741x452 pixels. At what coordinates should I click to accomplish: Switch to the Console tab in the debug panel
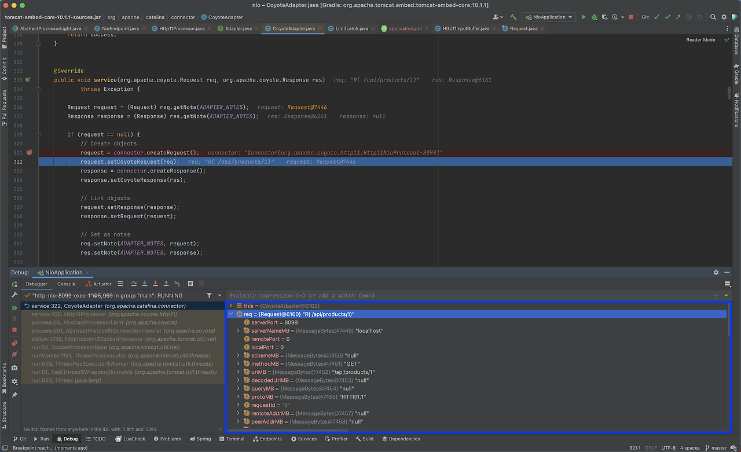point(66,284)
